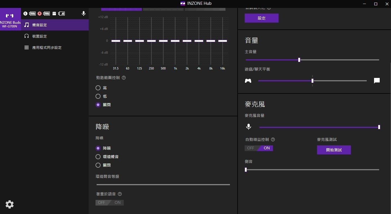
Task: Click the 環境聲音等級 level slider track
Action: [x=163, y=185]
